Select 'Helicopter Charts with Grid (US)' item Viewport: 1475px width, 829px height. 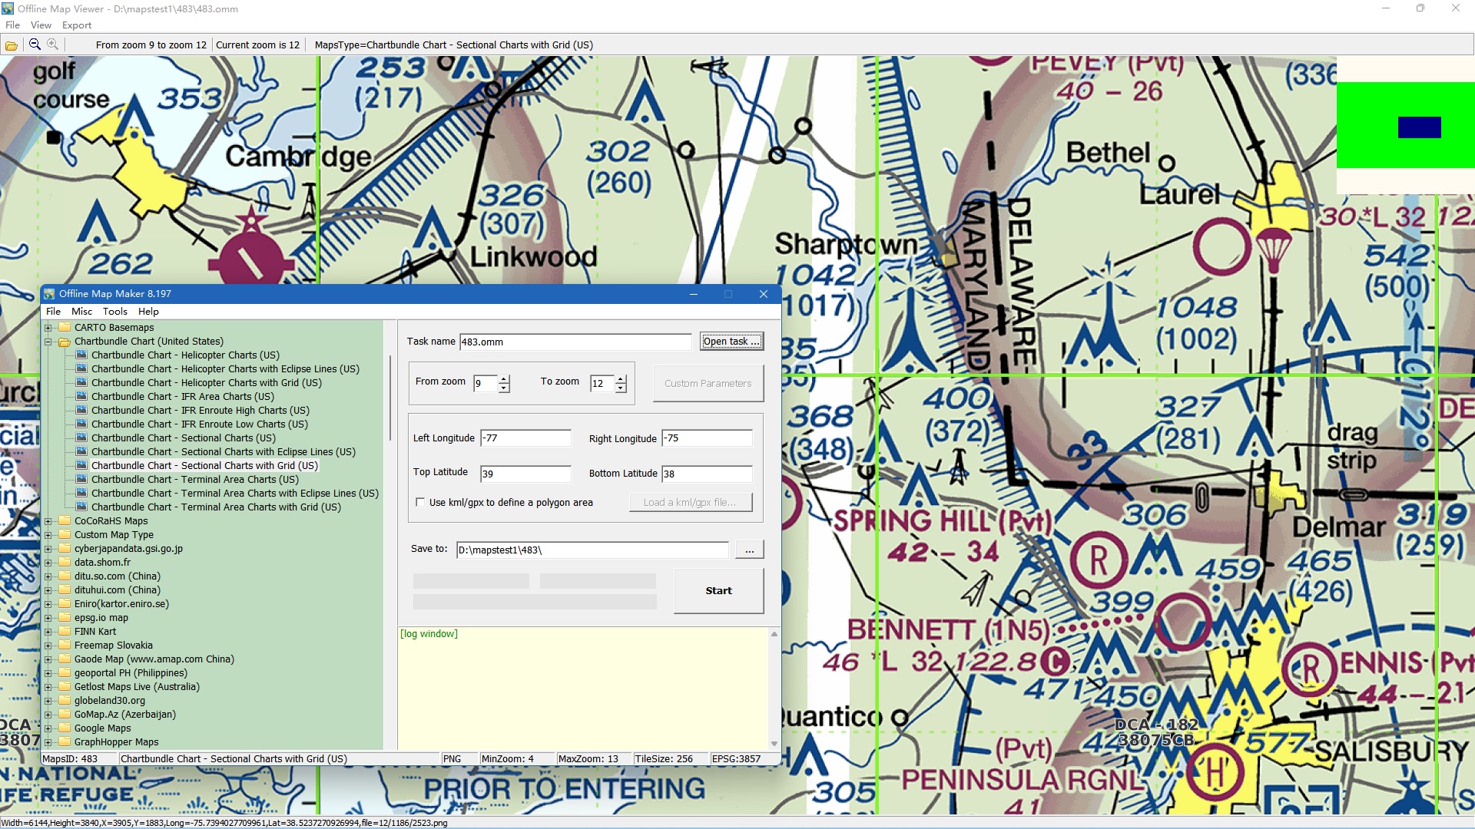[x=206, y=383]
